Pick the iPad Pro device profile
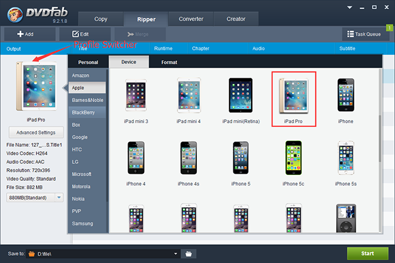Image resolution: width=395 pixels, height=263 pixels. 294,95
